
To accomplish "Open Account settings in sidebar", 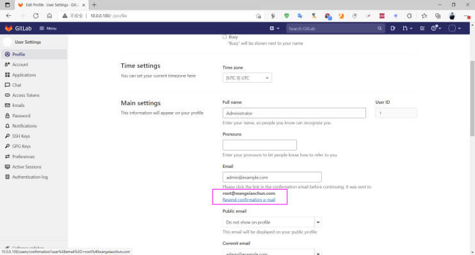I will pyautogui.click(x=33, y=65).
